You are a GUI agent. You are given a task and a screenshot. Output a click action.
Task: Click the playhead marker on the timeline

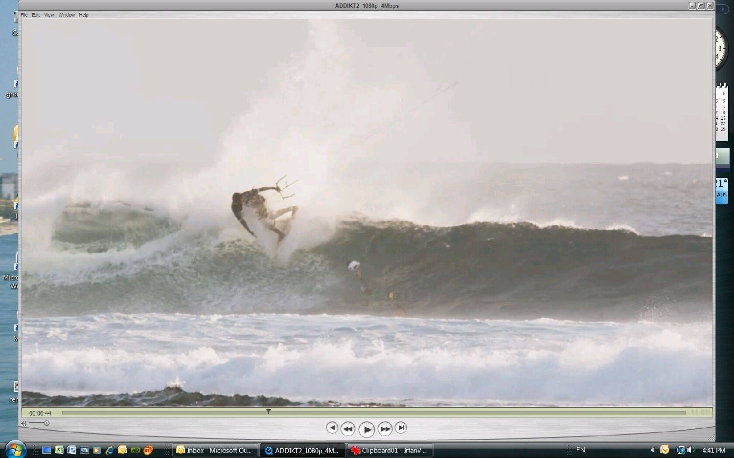[268, 412]
